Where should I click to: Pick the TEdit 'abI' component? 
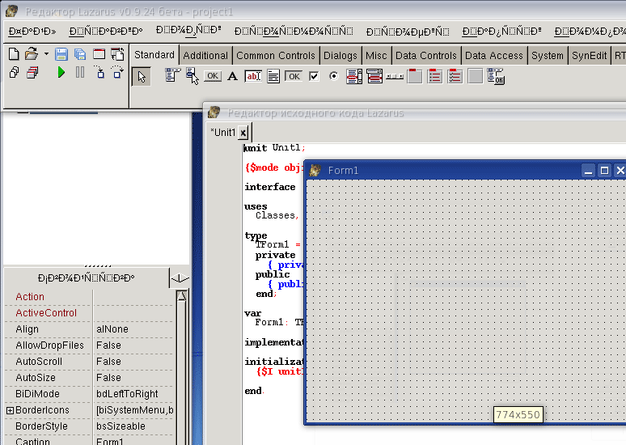pos(253,76)
